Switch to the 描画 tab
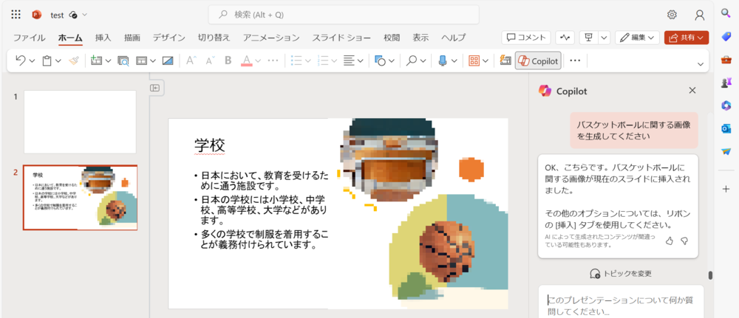This screenshot has height=318, width=739. (132, 38)
